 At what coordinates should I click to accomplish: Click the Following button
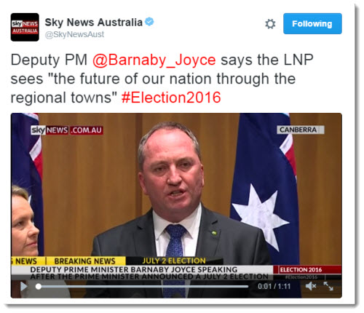312,24
